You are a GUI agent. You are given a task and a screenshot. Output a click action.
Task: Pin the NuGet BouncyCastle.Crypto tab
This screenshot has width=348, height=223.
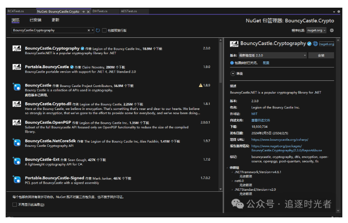click(x=84, y=12)
